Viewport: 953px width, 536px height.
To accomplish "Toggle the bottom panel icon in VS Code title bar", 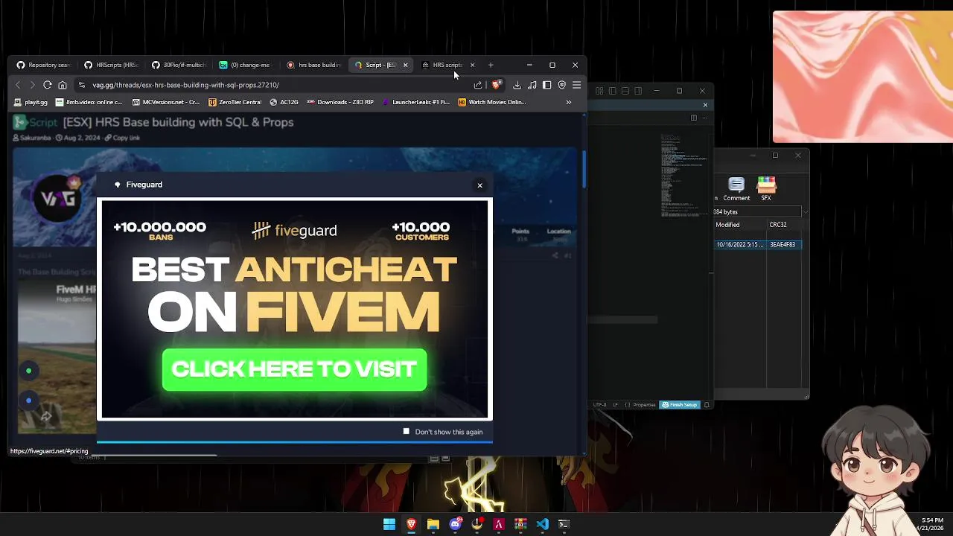I will pos(625,91).
